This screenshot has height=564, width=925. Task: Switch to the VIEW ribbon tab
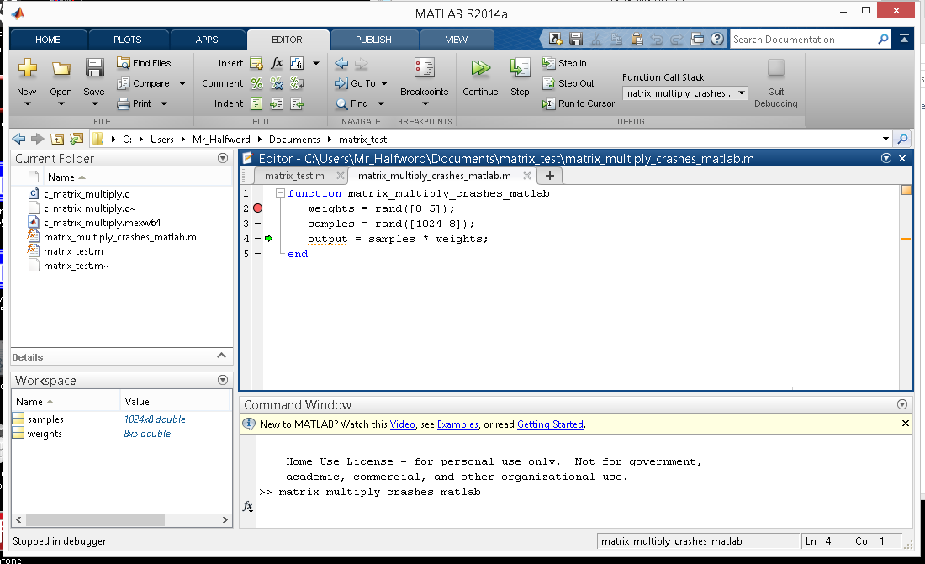(x=456, y=40)
